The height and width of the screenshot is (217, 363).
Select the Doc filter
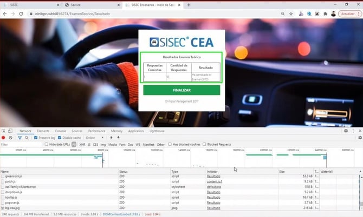point(131,145)
